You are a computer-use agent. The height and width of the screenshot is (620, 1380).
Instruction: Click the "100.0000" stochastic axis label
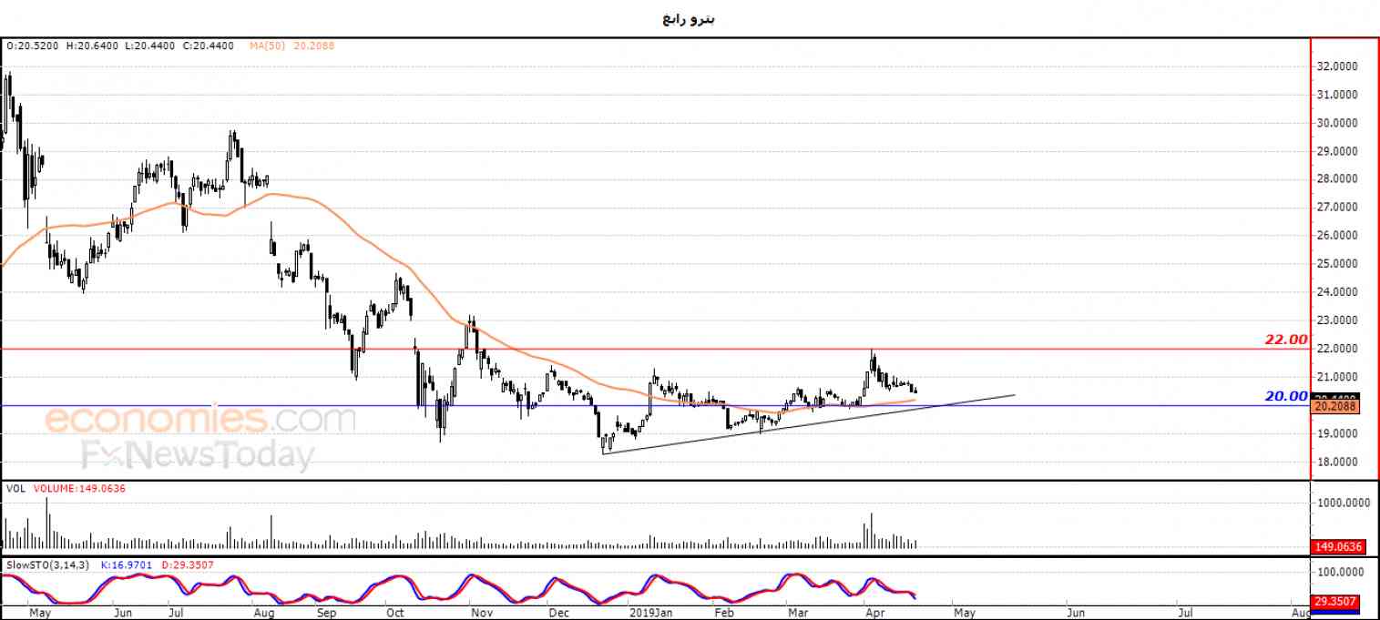click(x=1339, y=572)
